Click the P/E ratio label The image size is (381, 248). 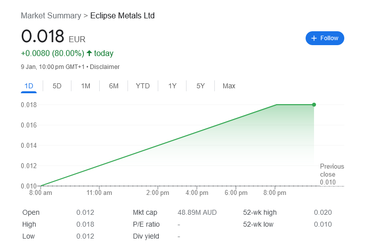click(146, 224)
